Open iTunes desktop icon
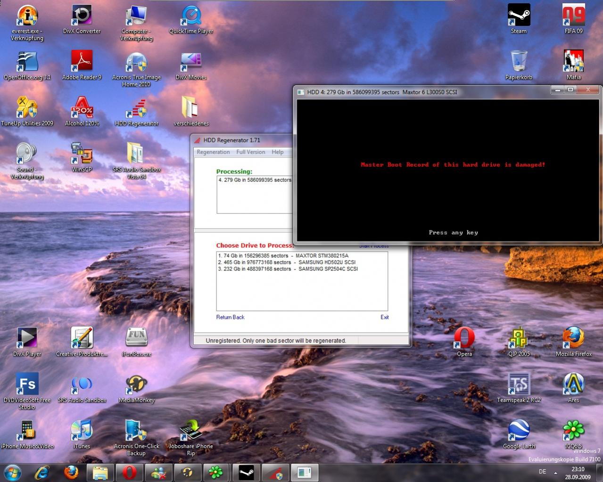 (x=82, y=430)
